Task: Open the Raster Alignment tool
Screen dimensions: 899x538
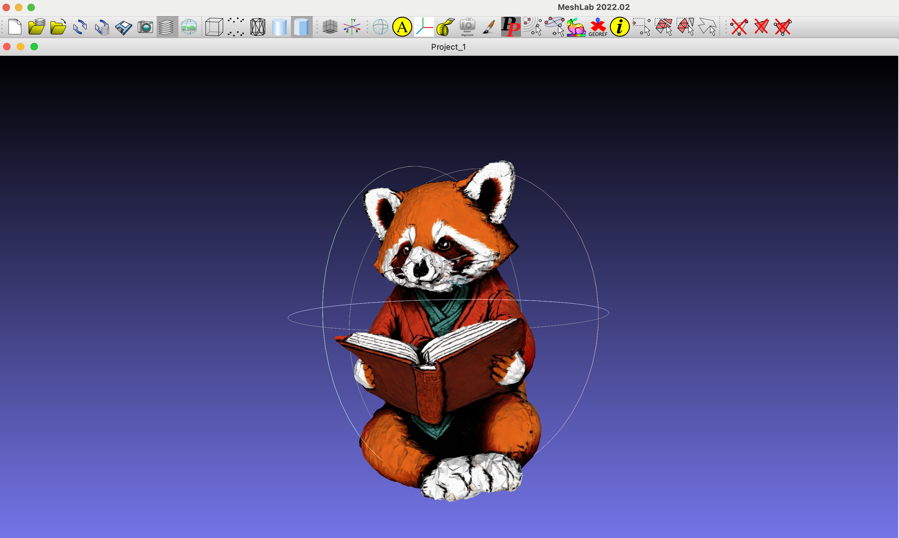Action: tap(467, 27)
